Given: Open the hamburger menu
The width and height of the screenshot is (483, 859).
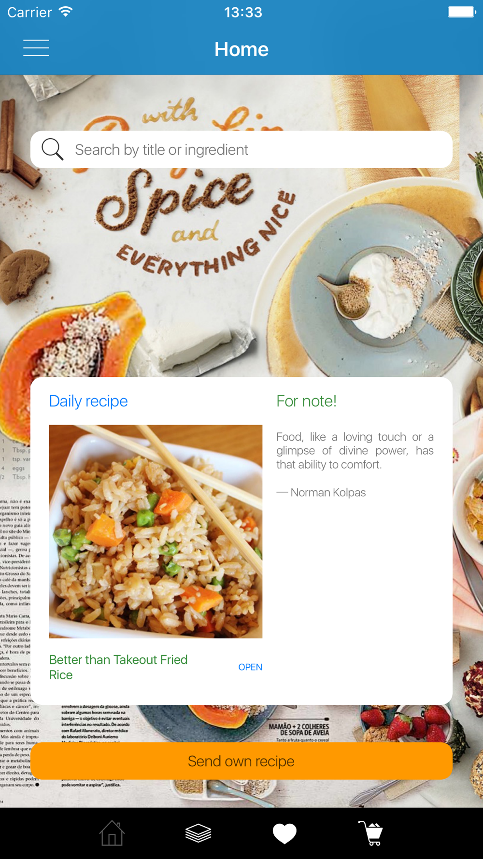Looking at the screenshot, I should click(x=36, y=48).
